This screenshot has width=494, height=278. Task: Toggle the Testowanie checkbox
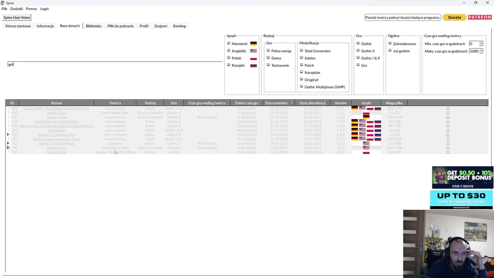(268, 65)
